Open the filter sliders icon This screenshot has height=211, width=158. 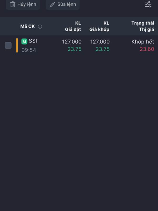(x=148, y=4)
